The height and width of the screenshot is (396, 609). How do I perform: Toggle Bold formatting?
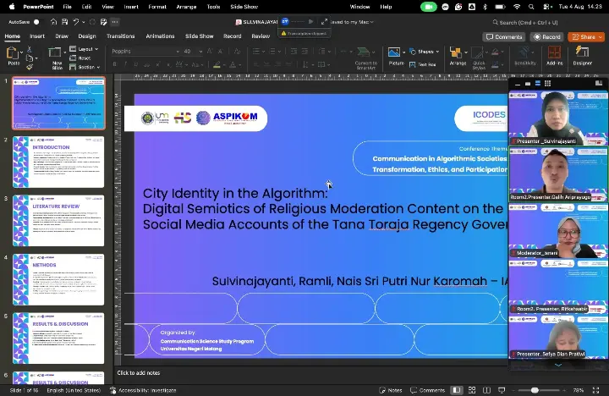pos(114,64)
